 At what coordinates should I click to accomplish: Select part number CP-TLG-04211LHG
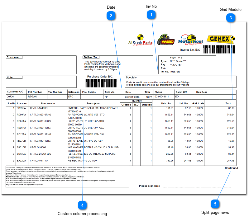pos(40,141)
